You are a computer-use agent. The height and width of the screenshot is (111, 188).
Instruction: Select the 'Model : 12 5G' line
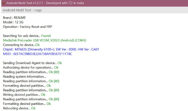[13, 22]
